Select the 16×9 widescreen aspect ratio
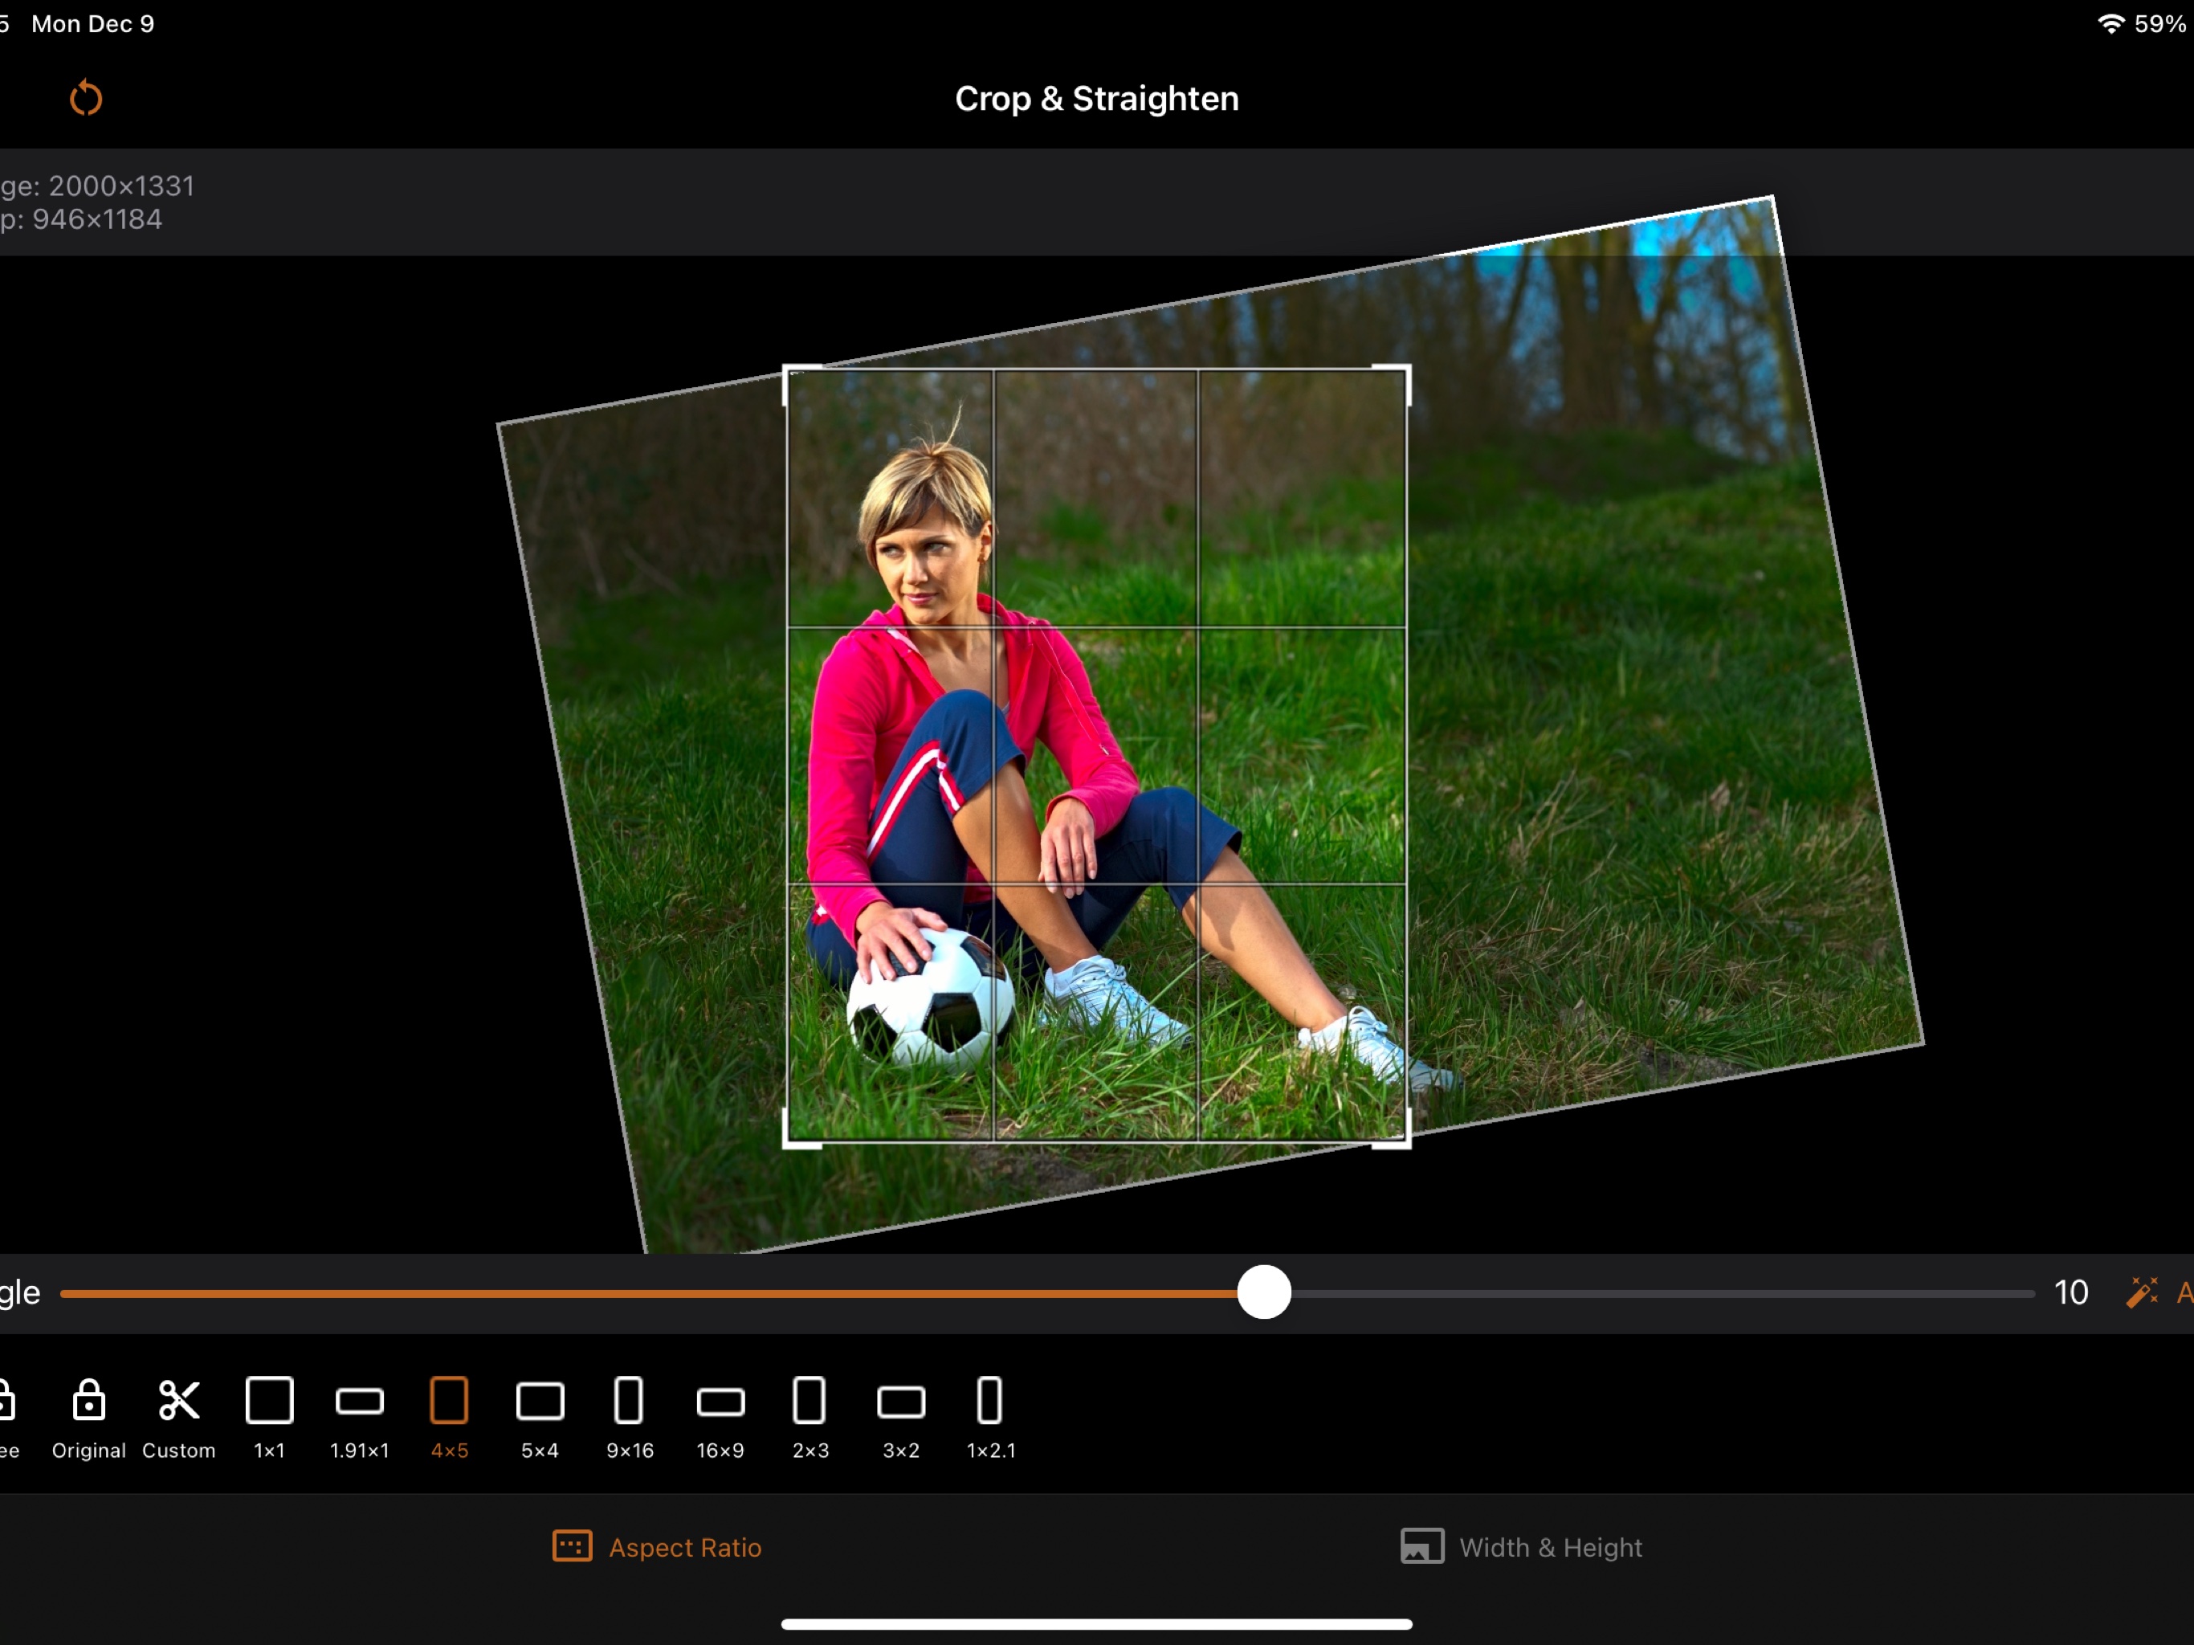This screenshot has height=1645, width=2194. (720, 1402)
